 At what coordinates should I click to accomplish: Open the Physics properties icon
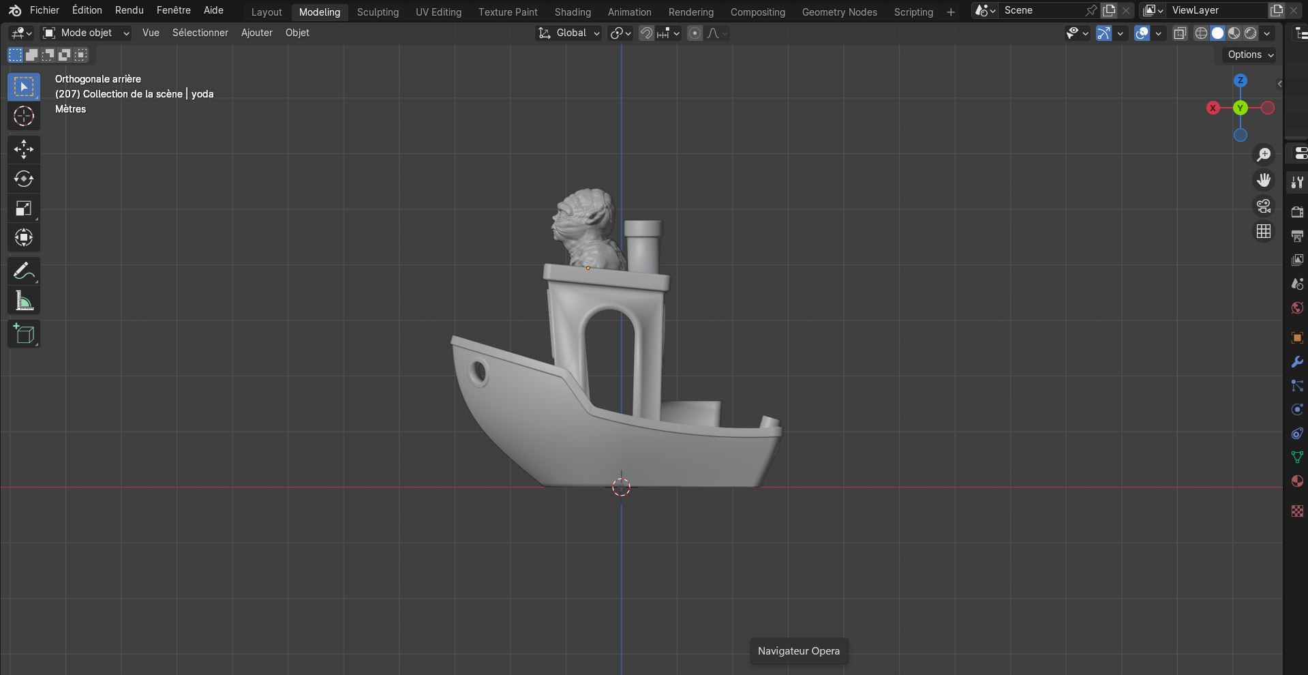point(1297,409)
